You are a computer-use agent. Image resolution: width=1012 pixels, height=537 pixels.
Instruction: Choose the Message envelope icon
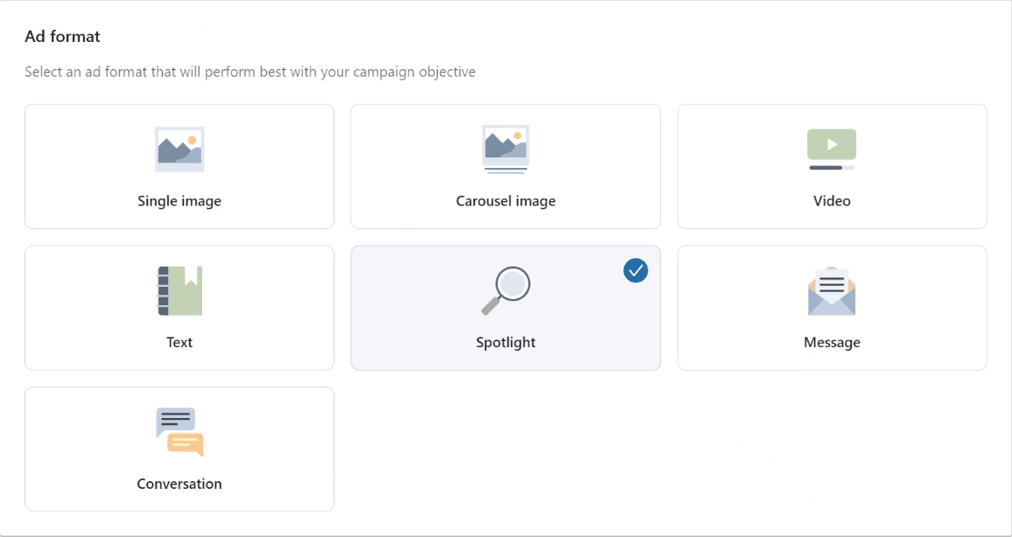832,290
